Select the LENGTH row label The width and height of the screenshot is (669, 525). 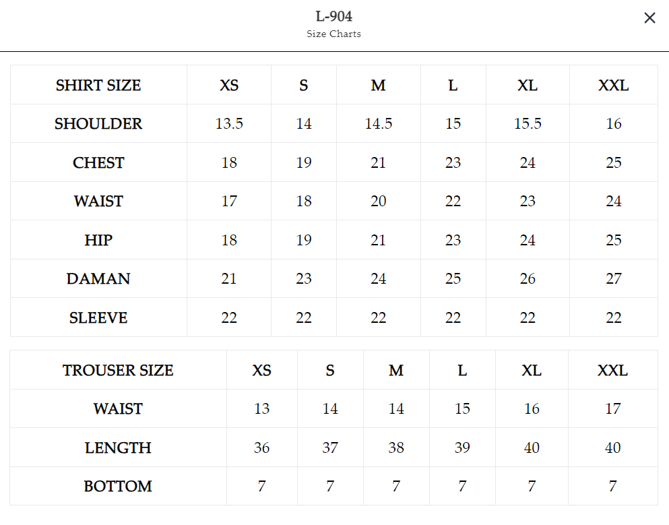pyautogui.click(x=118, y=447)
